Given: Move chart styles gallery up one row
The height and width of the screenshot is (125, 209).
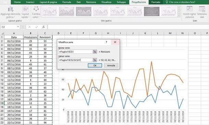Looking at the screenshot, I should [x=179, y=8].
